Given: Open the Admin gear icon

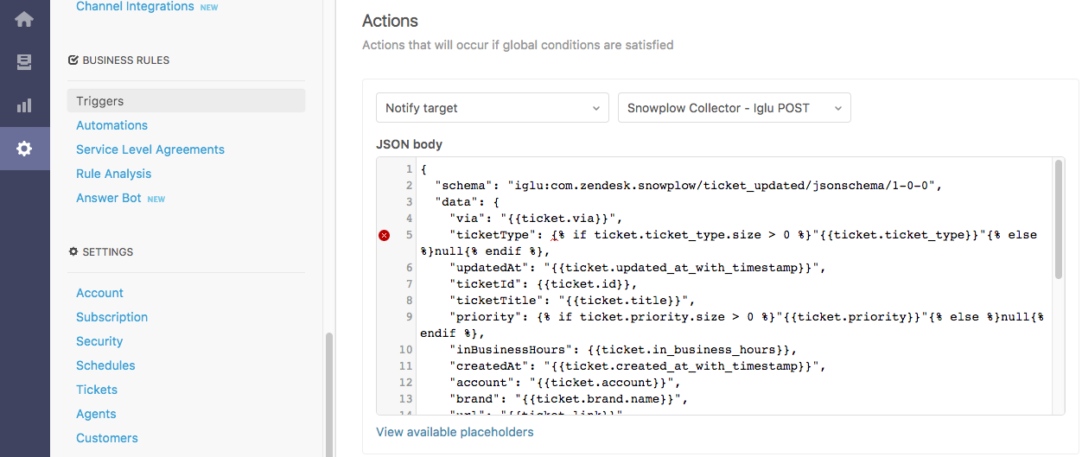Looking at the screenshot, I should (x=24, y=149).
